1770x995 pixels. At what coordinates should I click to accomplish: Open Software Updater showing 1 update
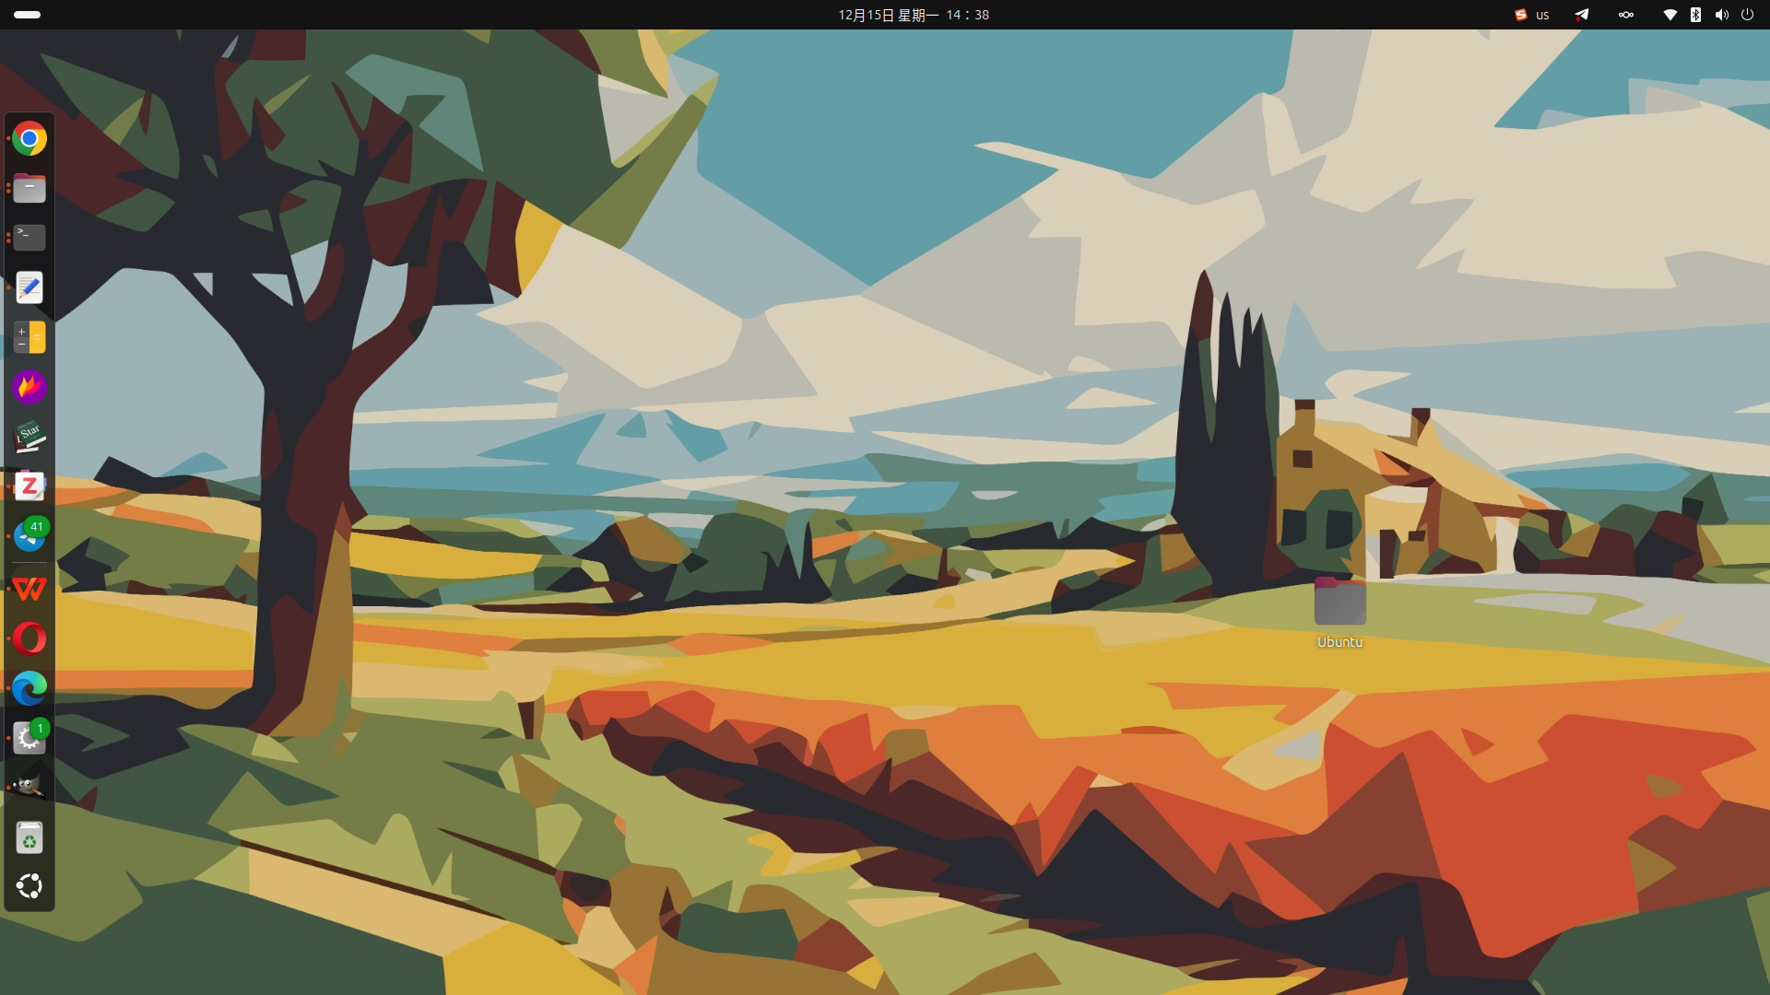[29, 738]
